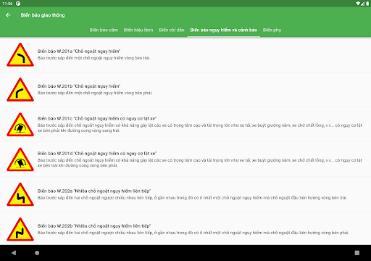Screen dimensions: 371x261
Task: Open title Biển báo W.202a nhiều chỗ ngoặt
Action: (x=94, y=191)
